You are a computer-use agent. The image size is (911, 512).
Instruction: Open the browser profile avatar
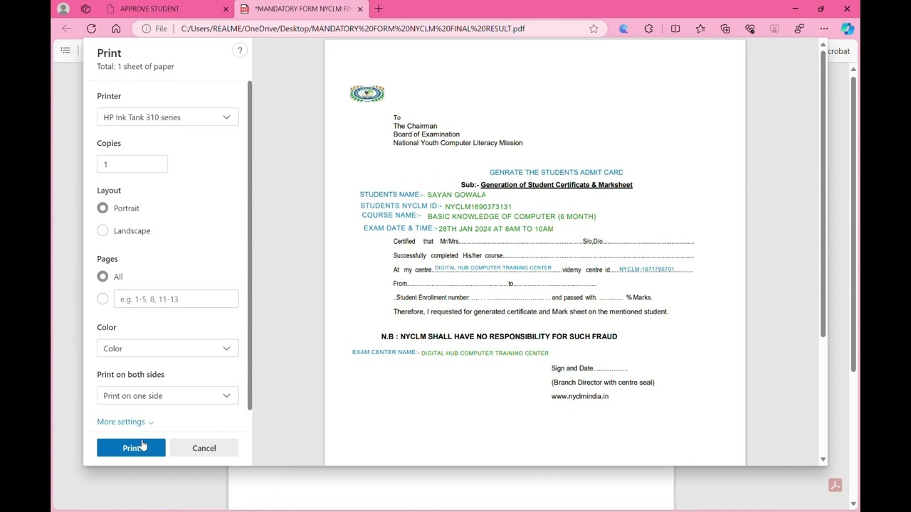(x=63, y=9)
